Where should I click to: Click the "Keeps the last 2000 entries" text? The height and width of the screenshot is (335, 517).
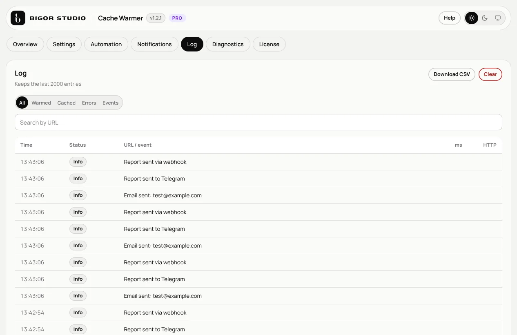click(x=48, y=84)
